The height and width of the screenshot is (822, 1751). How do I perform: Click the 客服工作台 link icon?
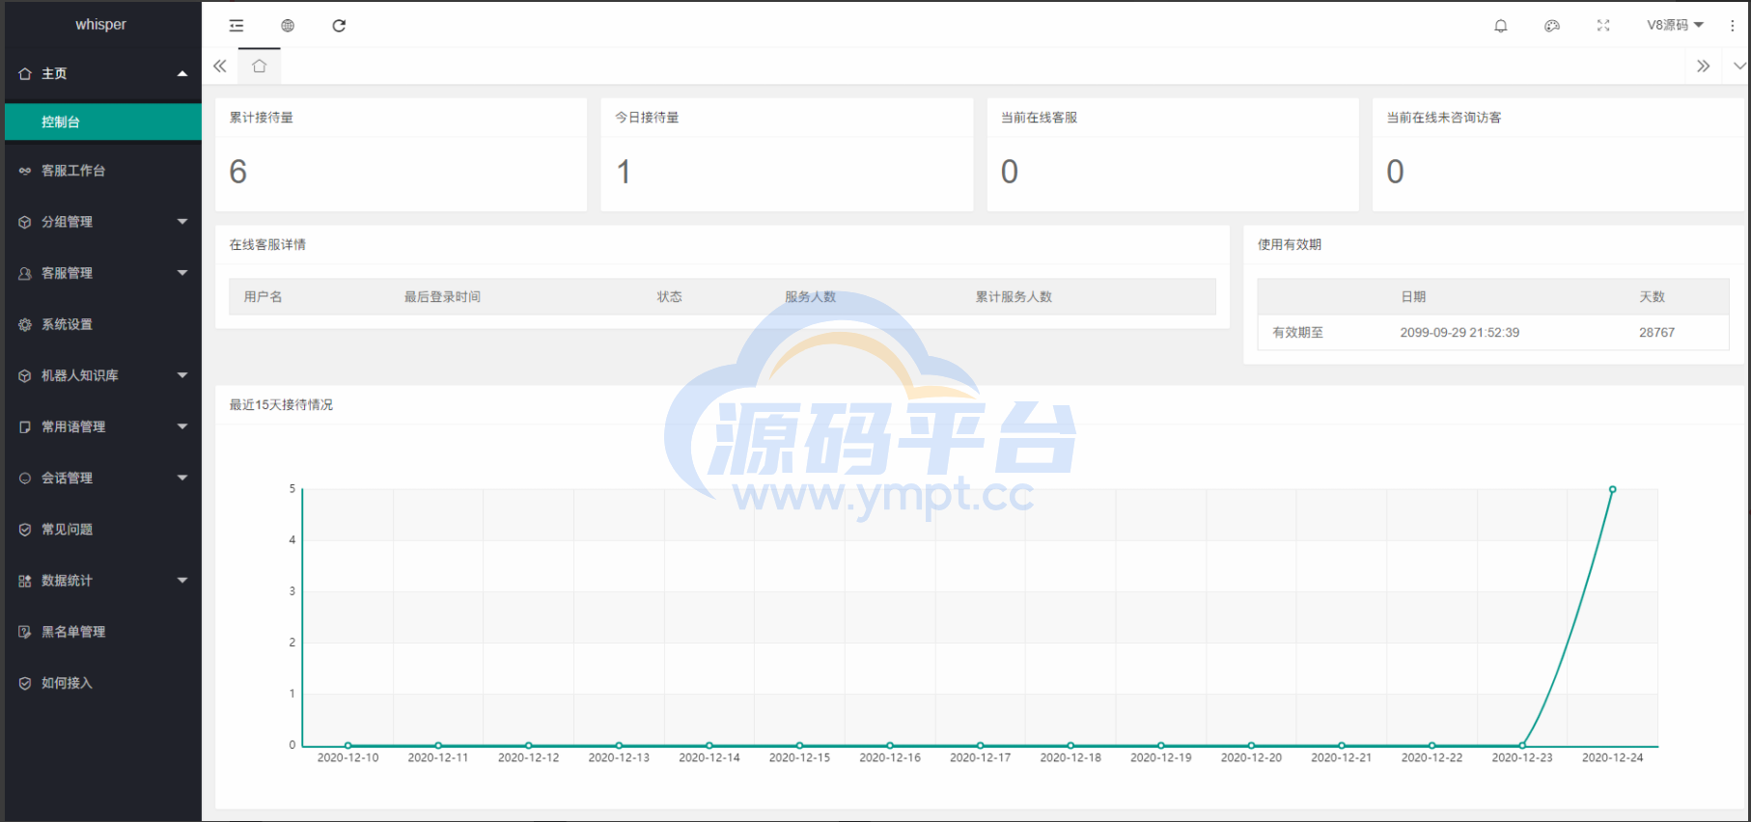pyautogui.click(x=25, y=171)
